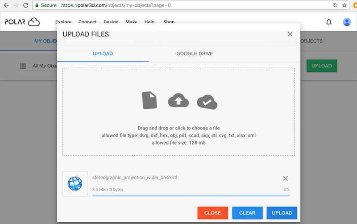Click the secure padlock icon
The height and width of the screenshot is (224, 357).
click(x=37, y=5)
